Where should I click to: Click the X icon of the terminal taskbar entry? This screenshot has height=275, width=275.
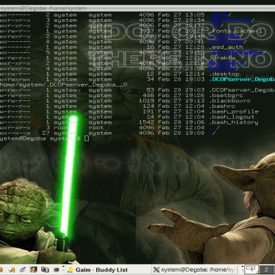(156, 269)
